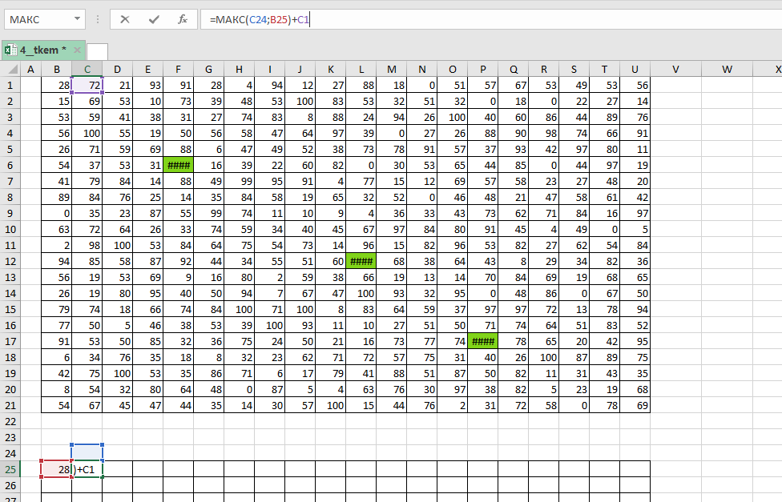The image size is (782, 502).
Task: Click cell B25 containing 28
Action: (x=56, y=469)
